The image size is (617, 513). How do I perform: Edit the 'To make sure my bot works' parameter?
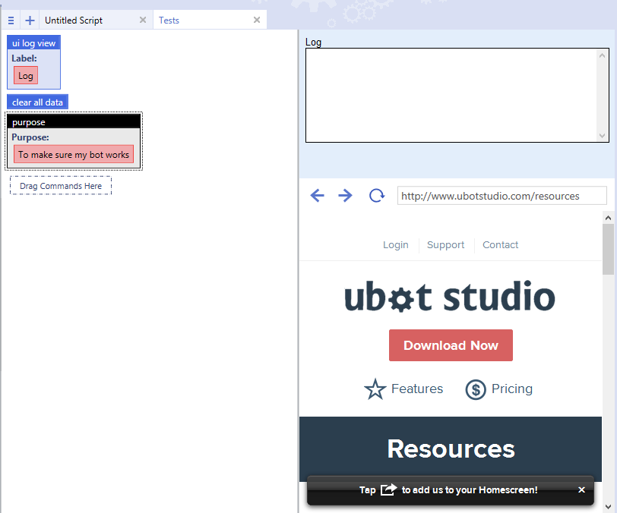tap(74, 155)
